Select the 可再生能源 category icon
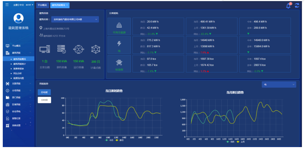Viewport: 305px width, 149px height. [x=119, y=25]
